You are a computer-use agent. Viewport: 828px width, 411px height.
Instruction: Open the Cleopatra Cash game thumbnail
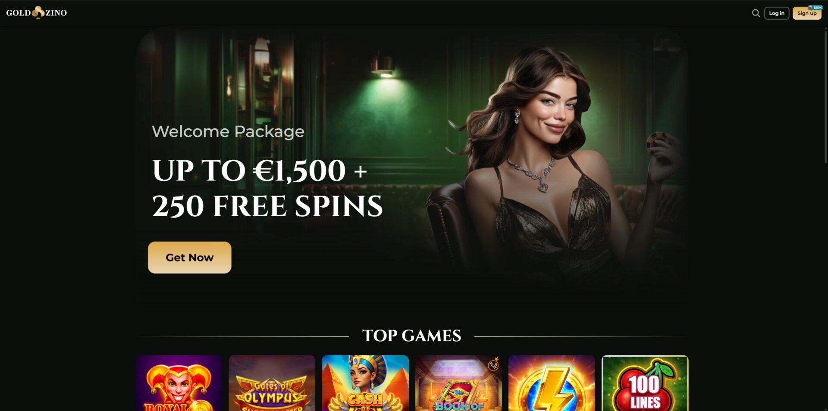365,383
